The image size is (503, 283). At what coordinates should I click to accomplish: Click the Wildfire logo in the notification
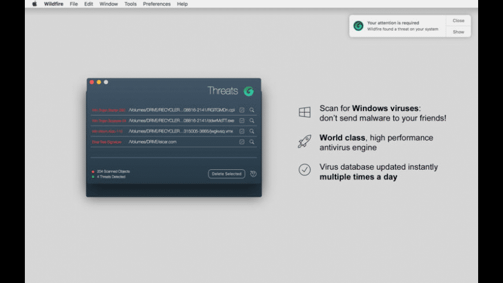click(358, 26)
